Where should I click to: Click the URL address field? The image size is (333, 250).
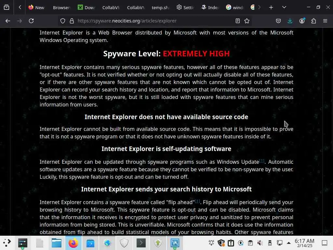154,21
